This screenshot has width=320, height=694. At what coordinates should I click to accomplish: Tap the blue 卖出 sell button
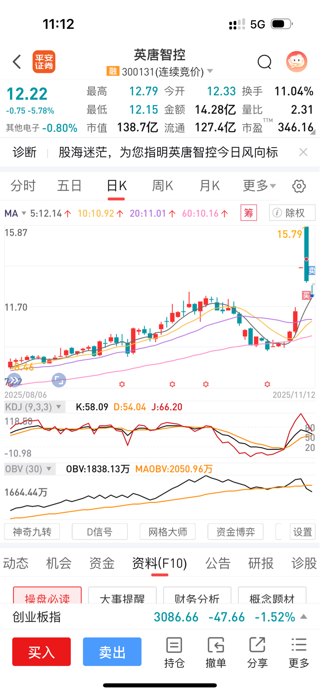tap(112, 651)
